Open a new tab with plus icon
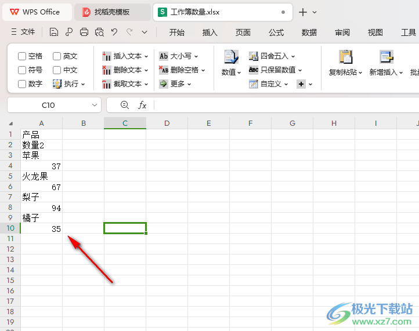The image size is (419, 331). tap(303, 12)
